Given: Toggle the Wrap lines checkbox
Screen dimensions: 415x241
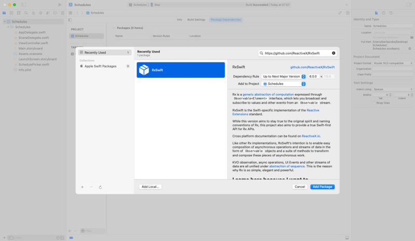Looking at the screenshot, I should point(374,103).
